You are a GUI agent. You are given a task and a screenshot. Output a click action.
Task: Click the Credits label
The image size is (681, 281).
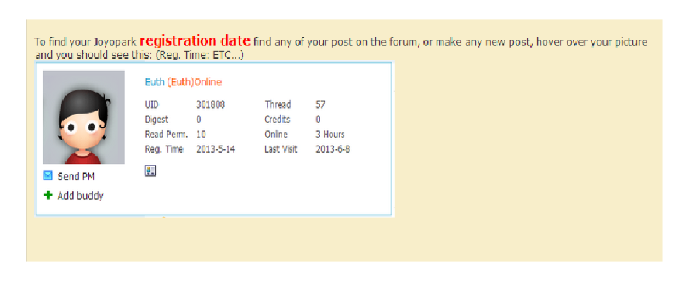point(278,119)
